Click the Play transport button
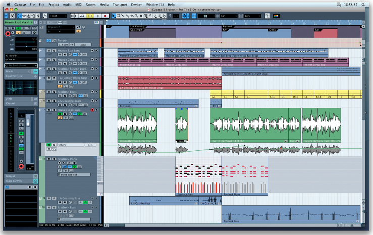Screen dimensions: 373x235 98,16
